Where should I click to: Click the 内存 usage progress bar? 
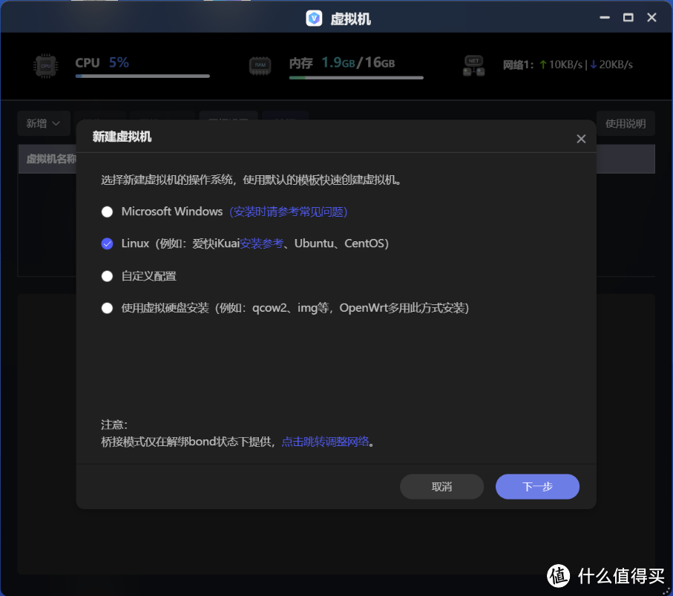pyautogui.click(x=356, y=78)
